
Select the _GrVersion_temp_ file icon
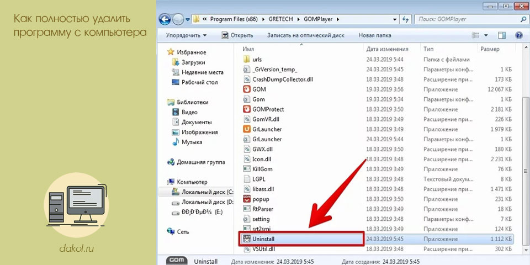(247, 70)
